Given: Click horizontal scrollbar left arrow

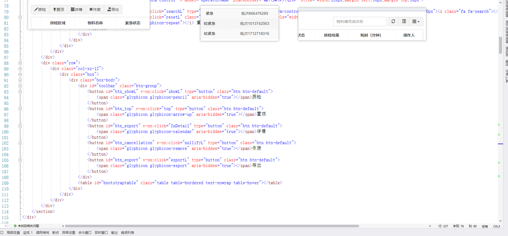Looking at the screenshot, I should point(63,226).
